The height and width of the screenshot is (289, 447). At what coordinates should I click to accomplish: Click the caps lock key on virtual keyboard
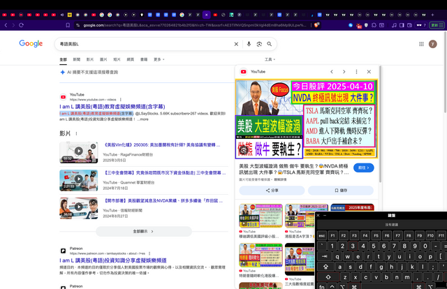click(x=325, y=267)
